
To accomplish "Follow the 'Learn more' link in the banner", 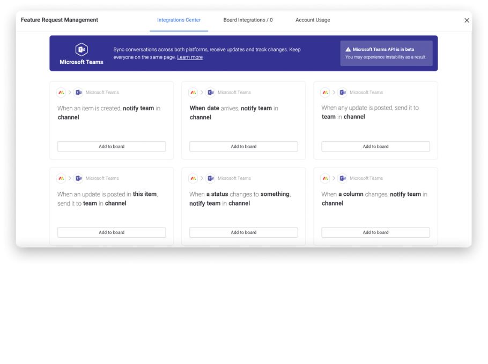I will click(x=190, y=57).
